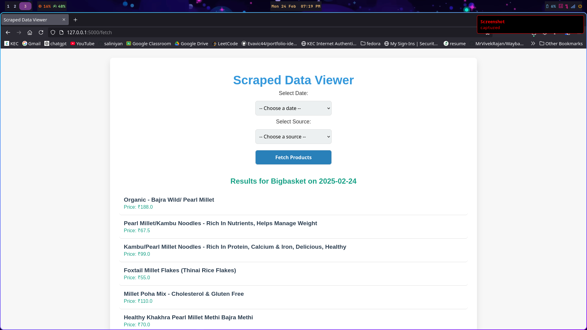Open the Gmail bookmark
This screenshot has height=330, width=587.
(x=31, y=44)
